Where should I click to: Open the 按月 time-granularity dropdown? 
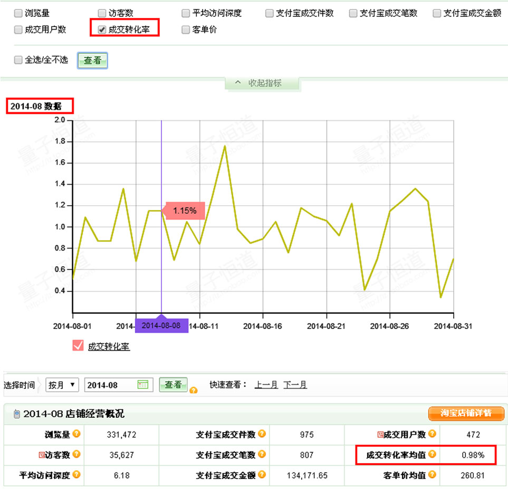tap(62, 385)
